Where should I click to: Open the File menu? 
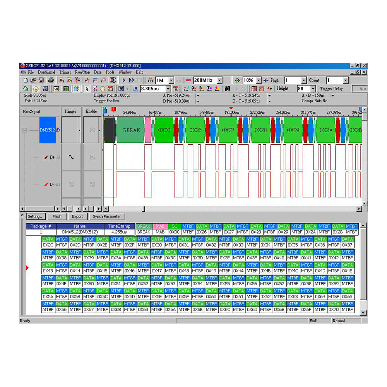31,72
